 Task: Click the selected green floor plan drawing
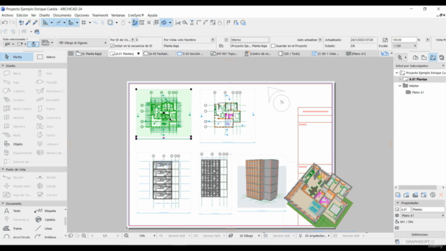pos(164,114)
